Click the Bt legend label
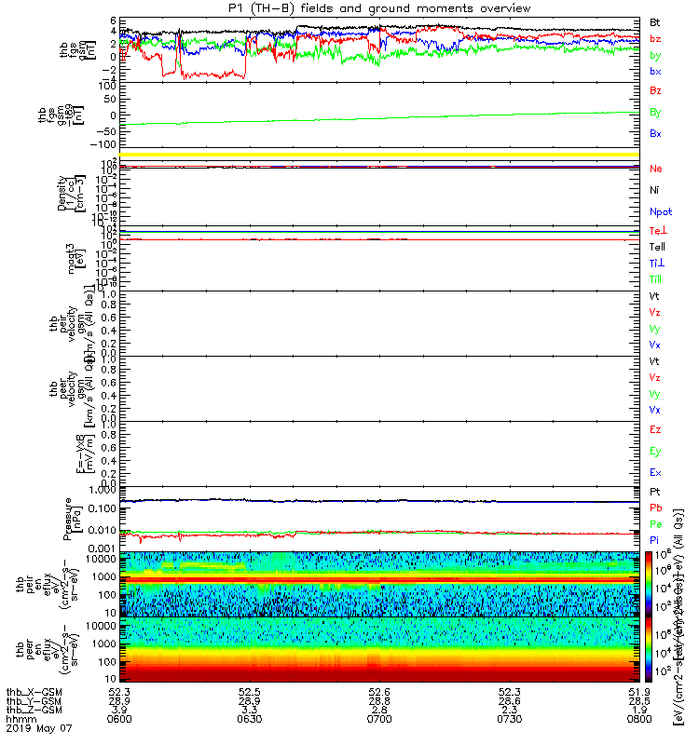 [655, 22]
